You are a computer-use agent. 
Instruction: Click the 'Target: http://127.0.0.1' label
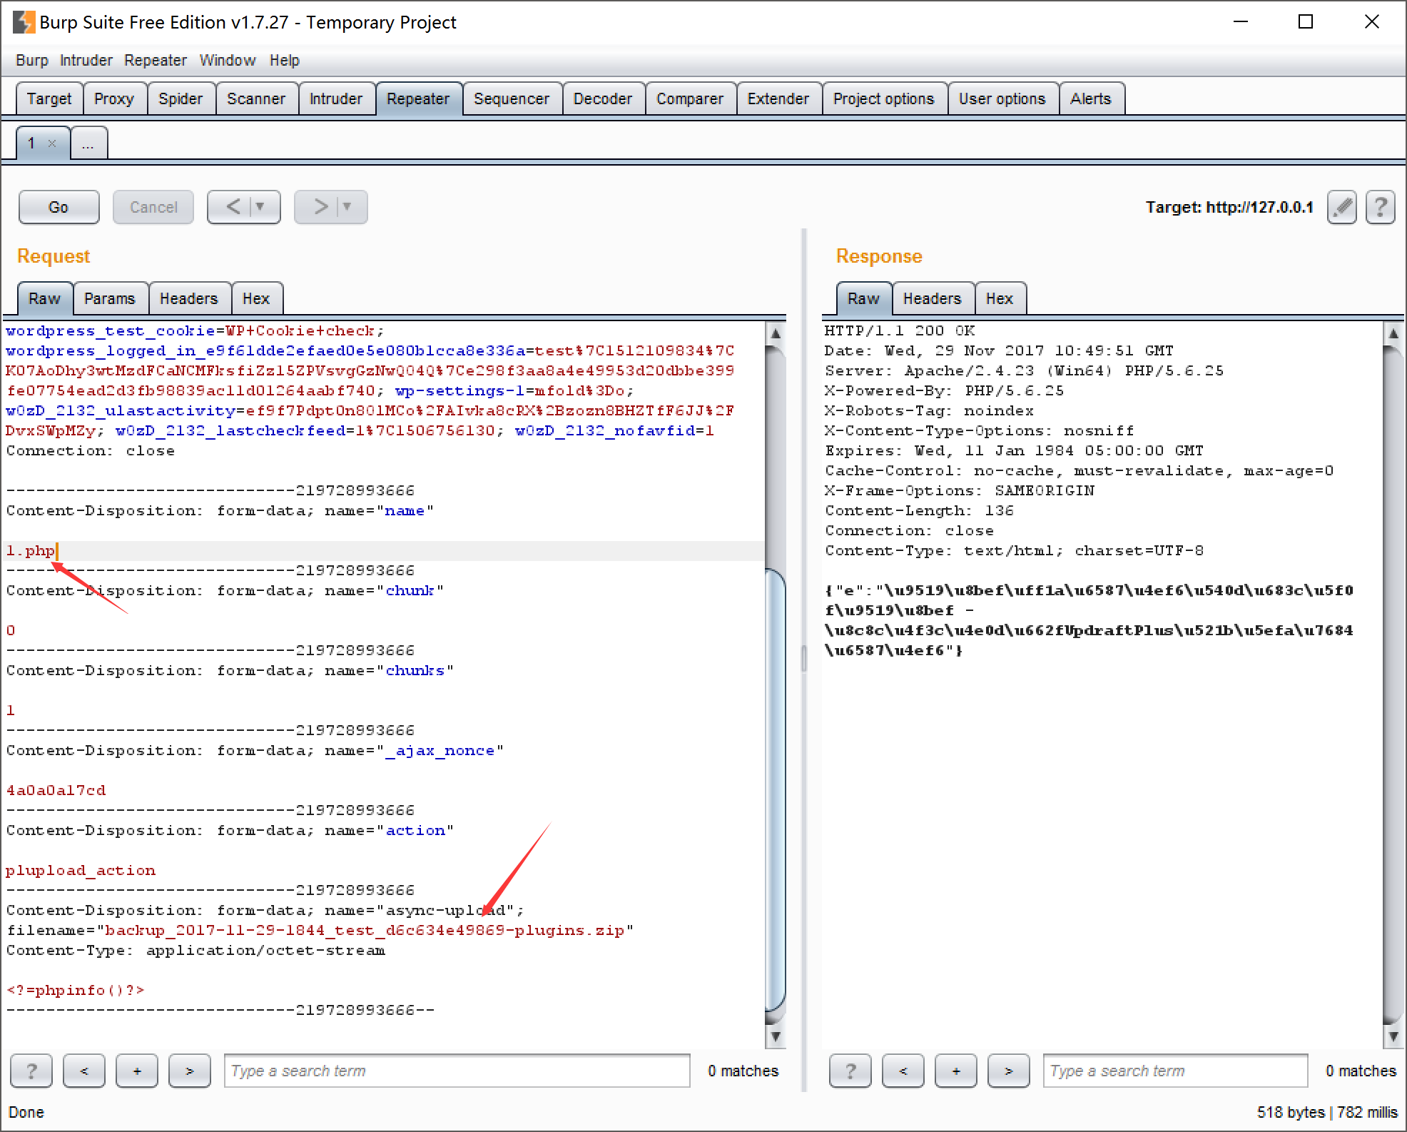pos(1229,208)
